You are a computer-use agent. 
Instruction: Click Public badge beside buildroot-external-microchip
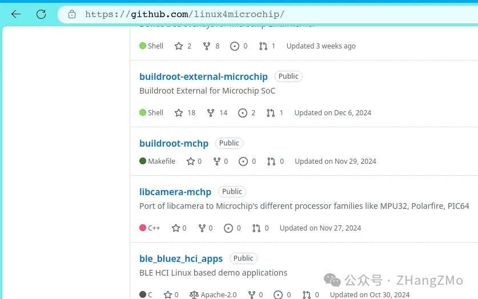(288, 76)
